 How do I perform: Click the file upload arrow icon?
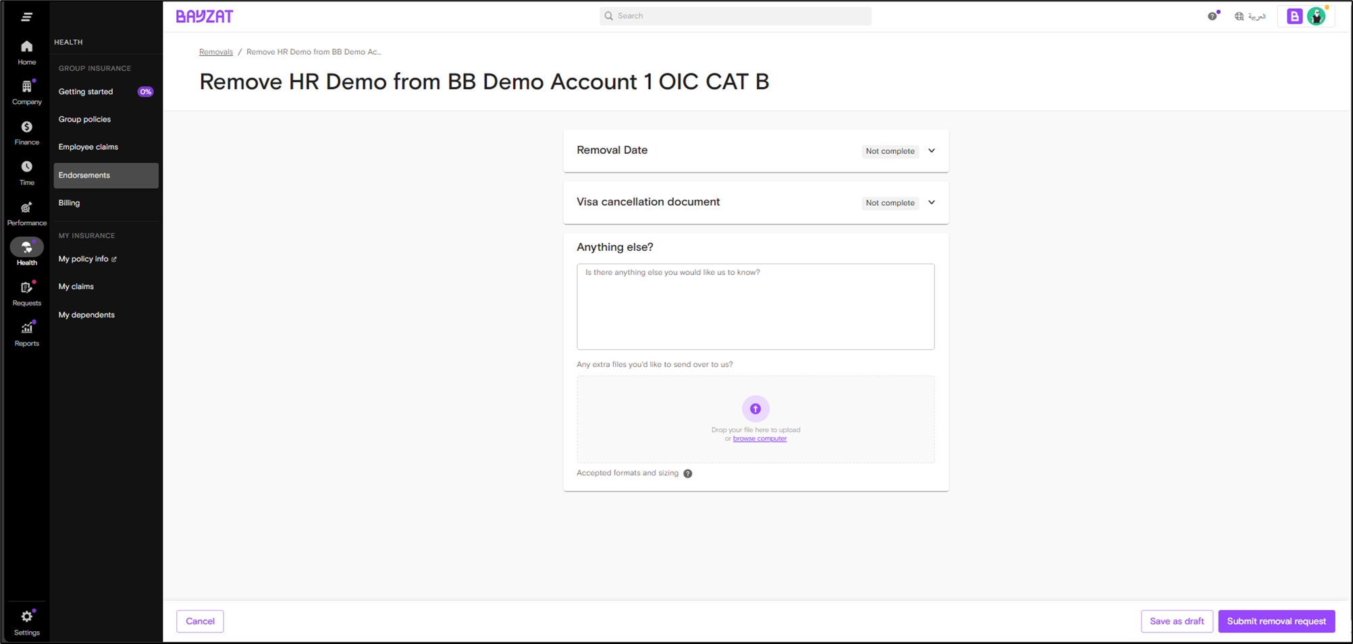755,409
